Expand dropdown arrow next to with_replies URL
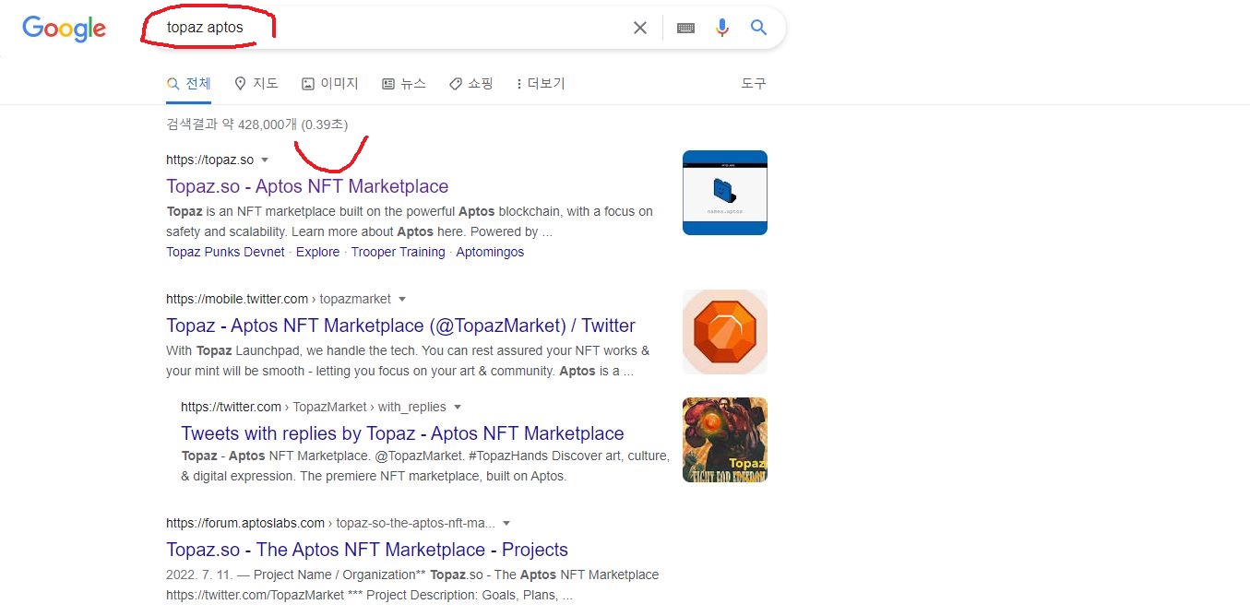 [458, 408]
